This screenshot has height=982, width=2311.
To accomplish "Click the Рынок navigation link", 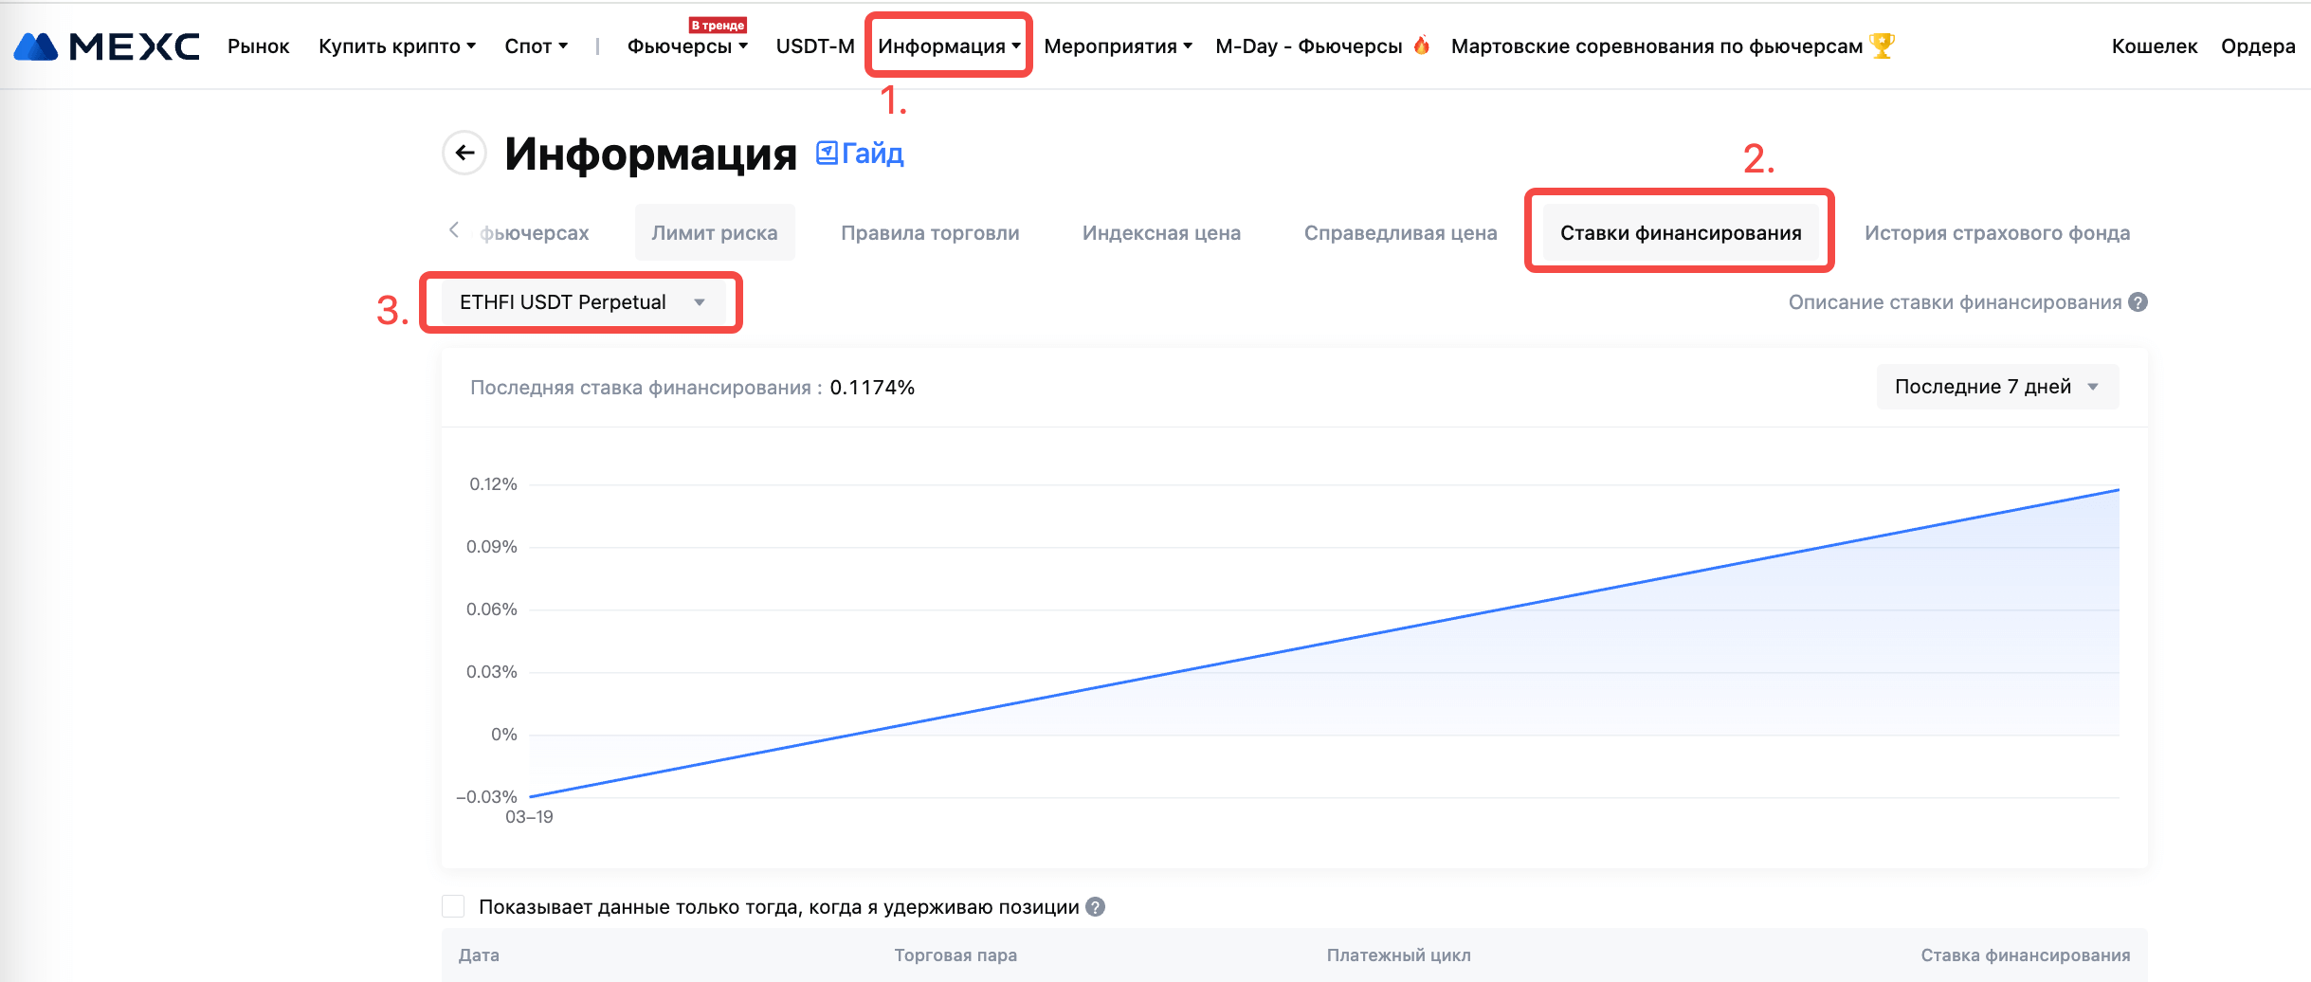I will coord(258,46).
